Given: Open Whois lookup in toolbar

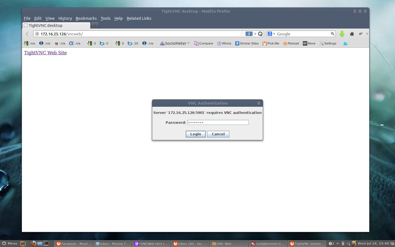Looking at the screenshot, I should 224,43.
